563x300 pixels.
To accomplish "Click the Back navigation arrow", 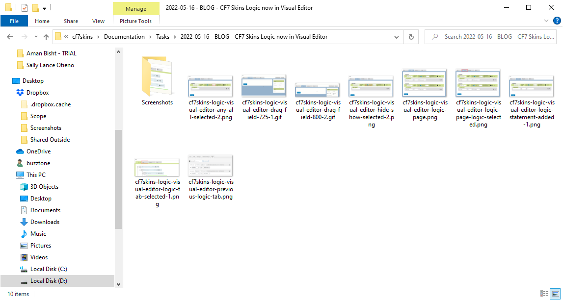I will [x=10, y=37].
